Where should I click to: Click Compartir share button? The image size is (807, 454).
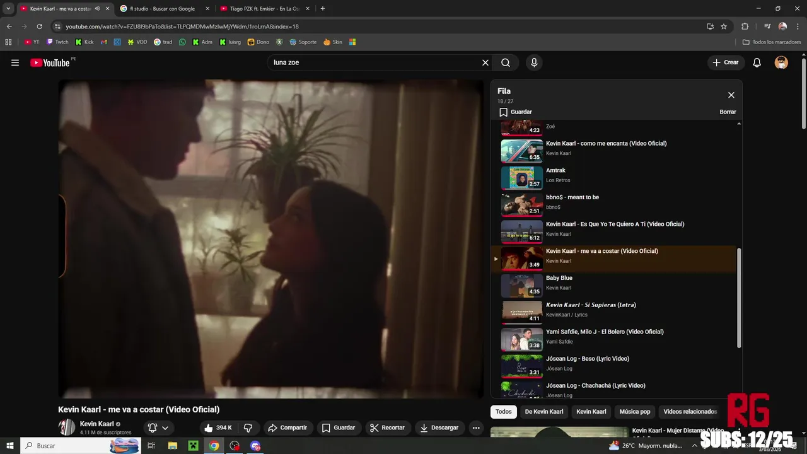[287, 428]
